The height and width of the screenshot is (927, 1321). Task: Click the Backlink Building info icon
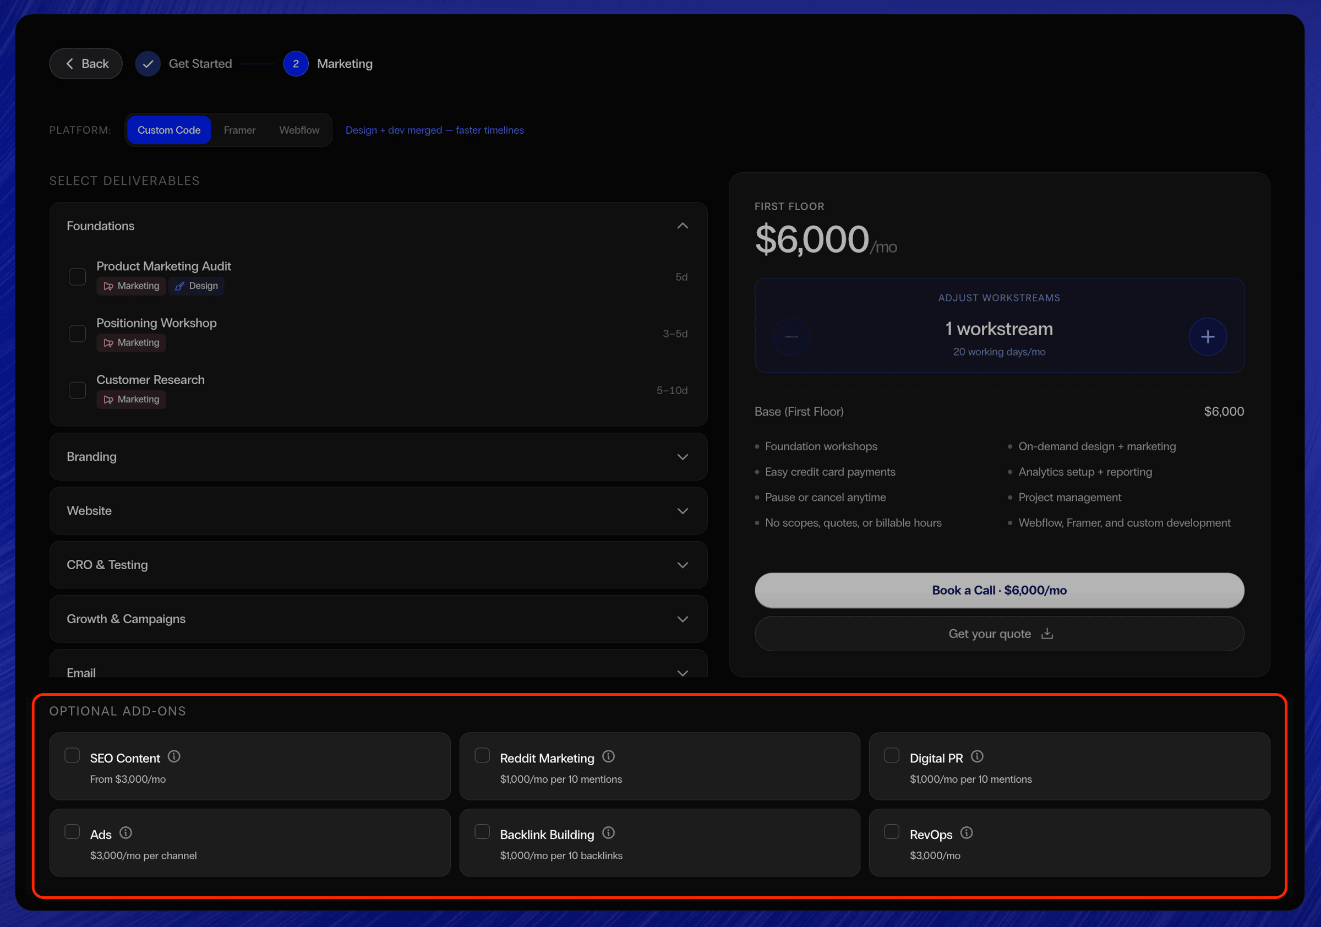[608, 833]
